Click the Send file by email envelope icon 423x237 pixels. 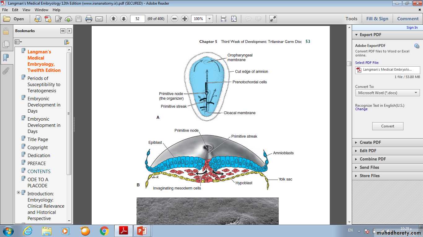point(99,19)
